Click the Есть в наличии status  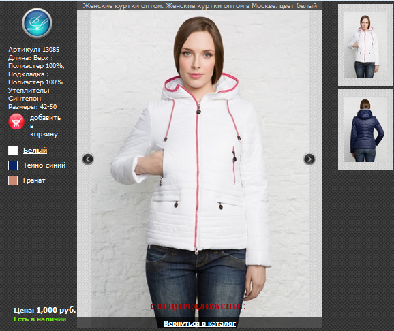(x=40, y=319)
